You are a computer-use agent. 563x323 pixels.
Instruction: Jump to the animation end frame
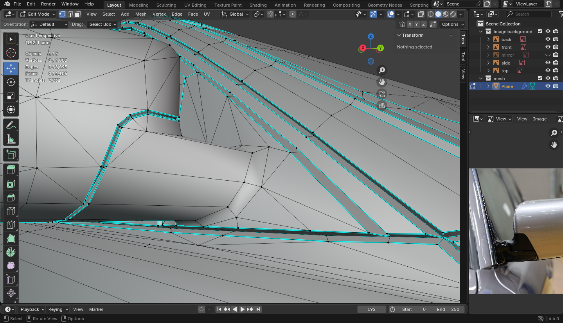258,309
